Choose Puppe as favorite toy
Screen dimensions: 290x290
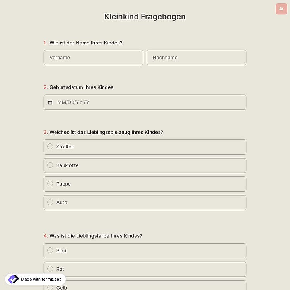[x=145, y=184]
